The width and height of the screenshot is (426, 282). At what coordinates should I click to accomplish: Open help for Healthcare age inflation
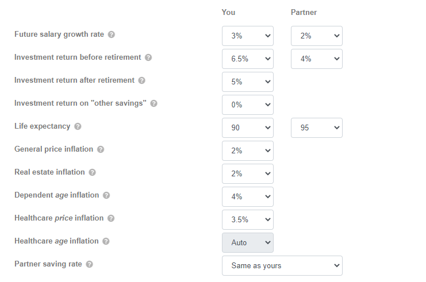click(x=105, y=241)
